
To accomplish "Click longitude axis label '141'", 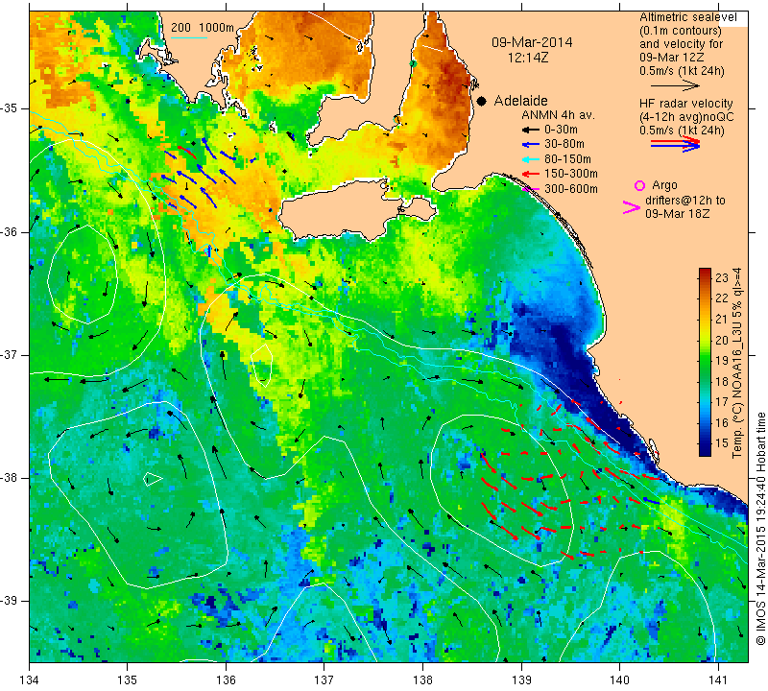I will pyautogui.click(x=718, y=680).
